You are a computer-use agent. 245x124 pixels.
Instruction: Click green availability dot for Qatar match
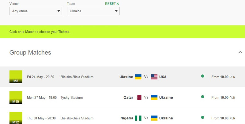[203, 97]
